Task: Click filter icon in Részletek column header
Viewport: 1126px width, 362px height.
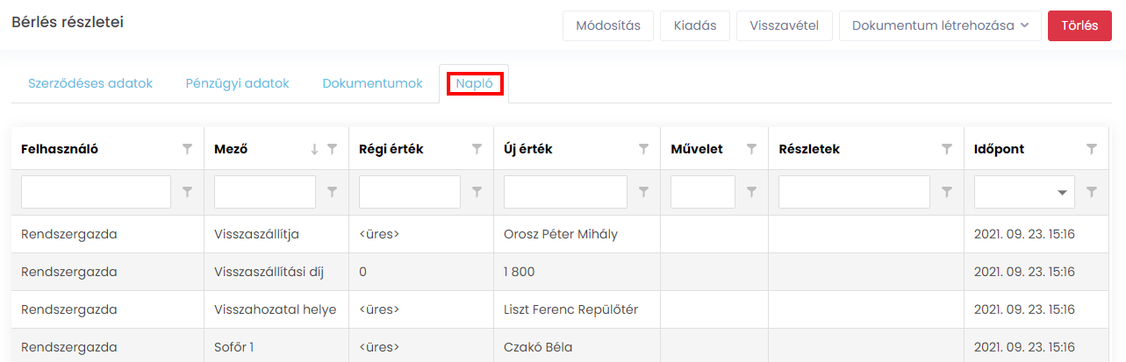Action: click(x=947, y=149)
